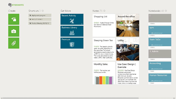176x99 pixels.
Task: Click the paperclip attachment tile
Action: [x=14, y=43]
